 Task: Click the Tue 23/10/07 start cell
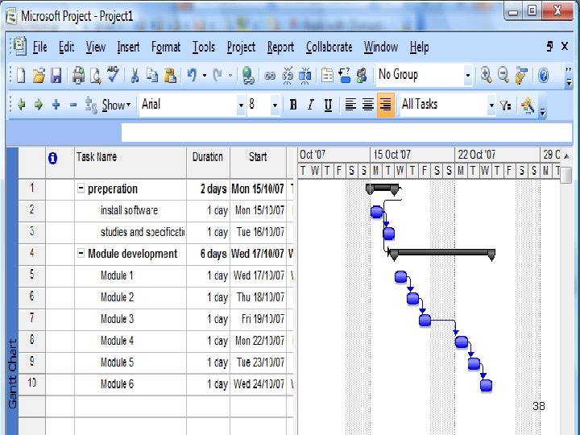[x=258, y=362]
